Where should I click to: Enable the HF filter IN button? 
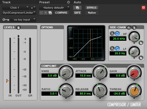[141, 43]
